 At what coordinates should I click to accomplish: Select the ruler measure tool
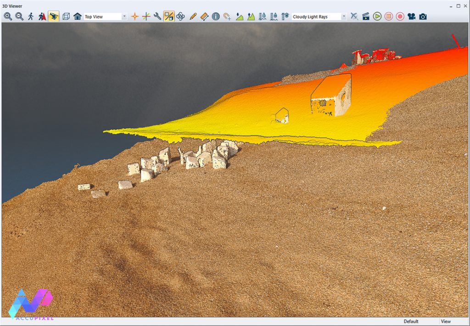pyautogui.click(x=205, y=17)
